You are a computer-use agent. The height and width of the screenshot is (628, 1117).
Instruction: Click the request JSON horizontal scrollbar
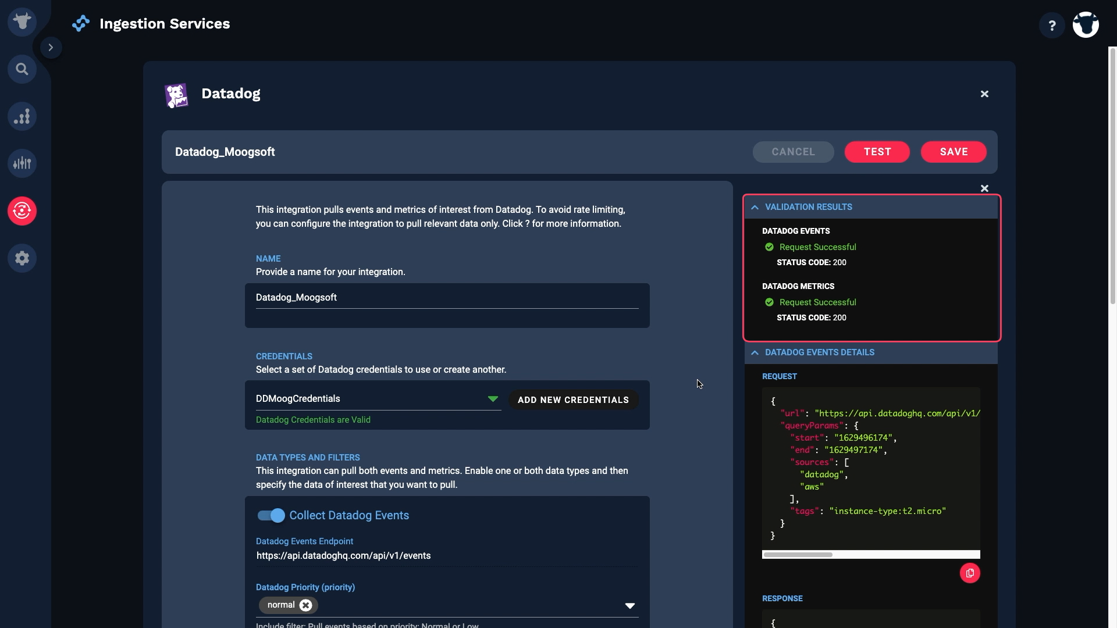pos(798,555)
